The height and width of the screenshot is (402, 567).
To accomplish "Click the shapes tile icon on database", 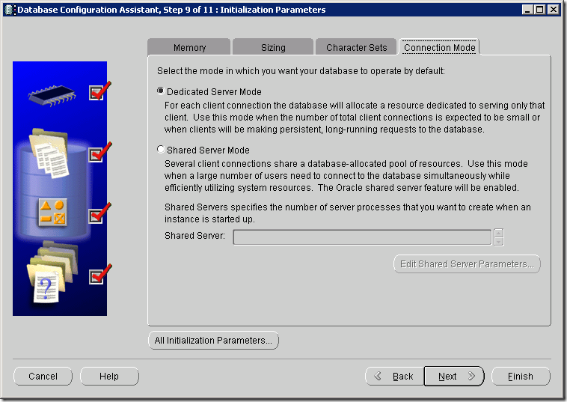I will 53,213.
